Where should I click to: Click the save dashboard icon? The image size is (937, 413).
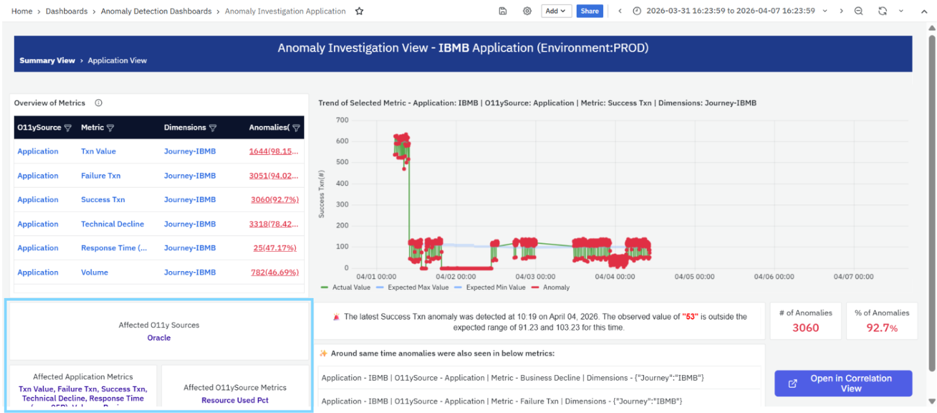(x=503, y=11)
